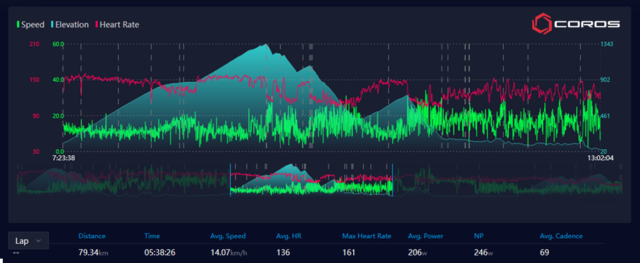Click the right handle of the overview range selector
The width and height of the screenshot is (640, 263).
pos(392,180)
